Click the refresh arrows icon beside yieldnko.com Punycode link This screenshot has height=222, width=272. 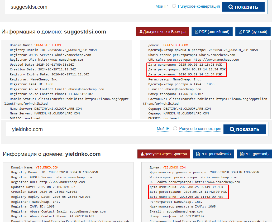pyautogui.click(x=175, y=128)
